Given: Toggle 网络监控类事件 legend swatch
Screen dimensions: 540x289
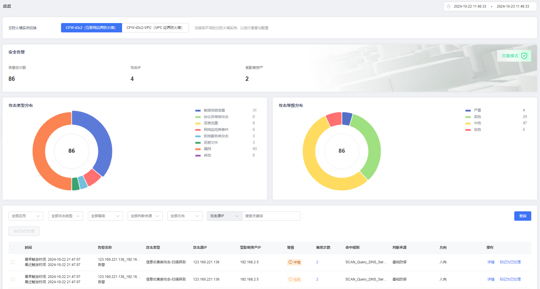Looking at the screenshot, I should (x=198, y=130).
